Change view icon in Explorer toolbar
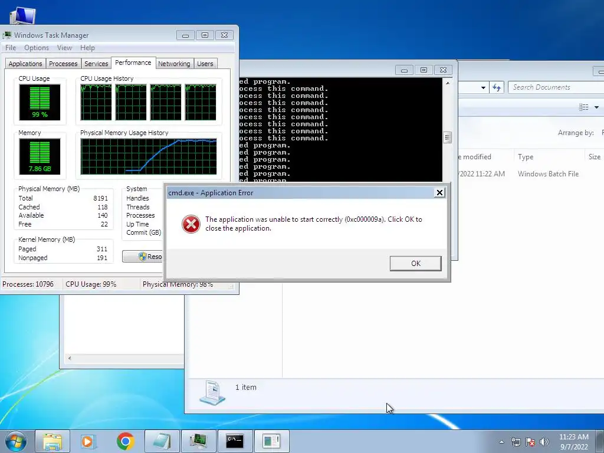The width and height of the screenshot is (604, 453). click(583, 107)
